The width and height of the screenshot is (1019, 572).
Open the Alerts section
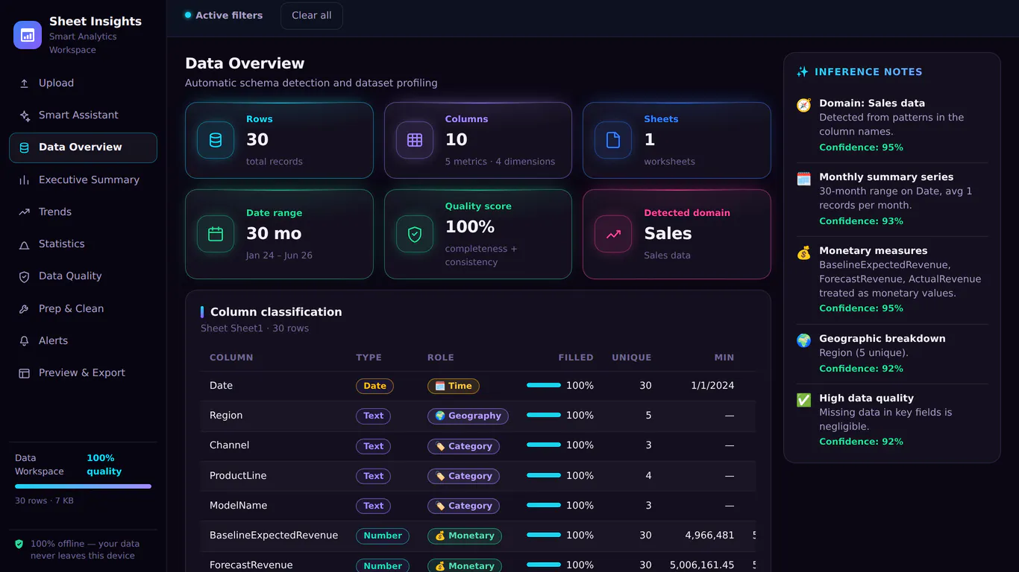(x=83, y=341)
